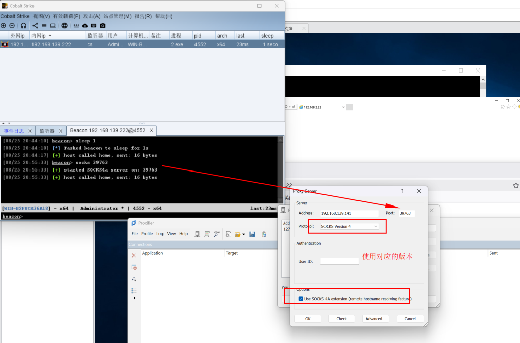Viewport: 520px width, 343px height.
Task: Click the beacon session icon in the first row
Action: coord(4,44)
